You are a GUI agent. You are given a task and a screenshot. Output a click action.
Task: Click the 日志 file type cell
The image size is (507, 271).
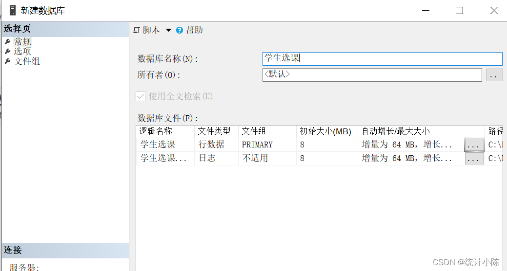(x=216, y=158)
